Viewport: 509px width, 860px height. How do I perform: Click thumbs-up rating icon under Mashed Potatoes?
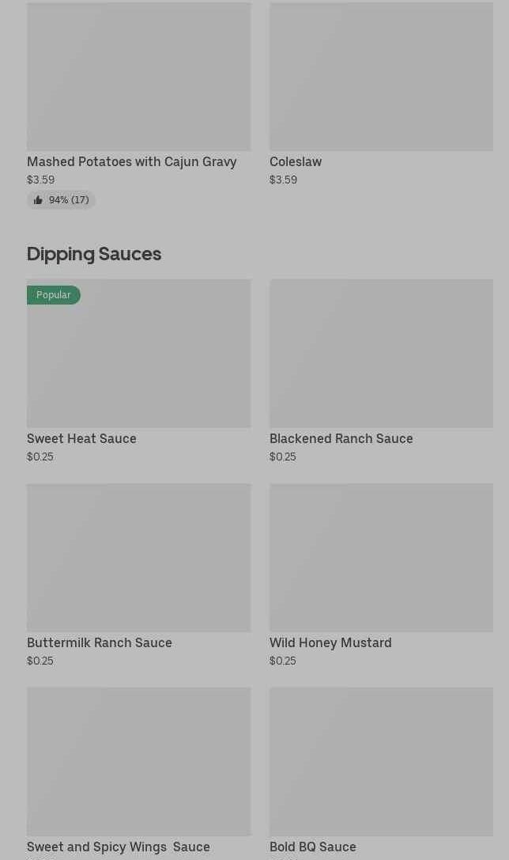[38, 200]
